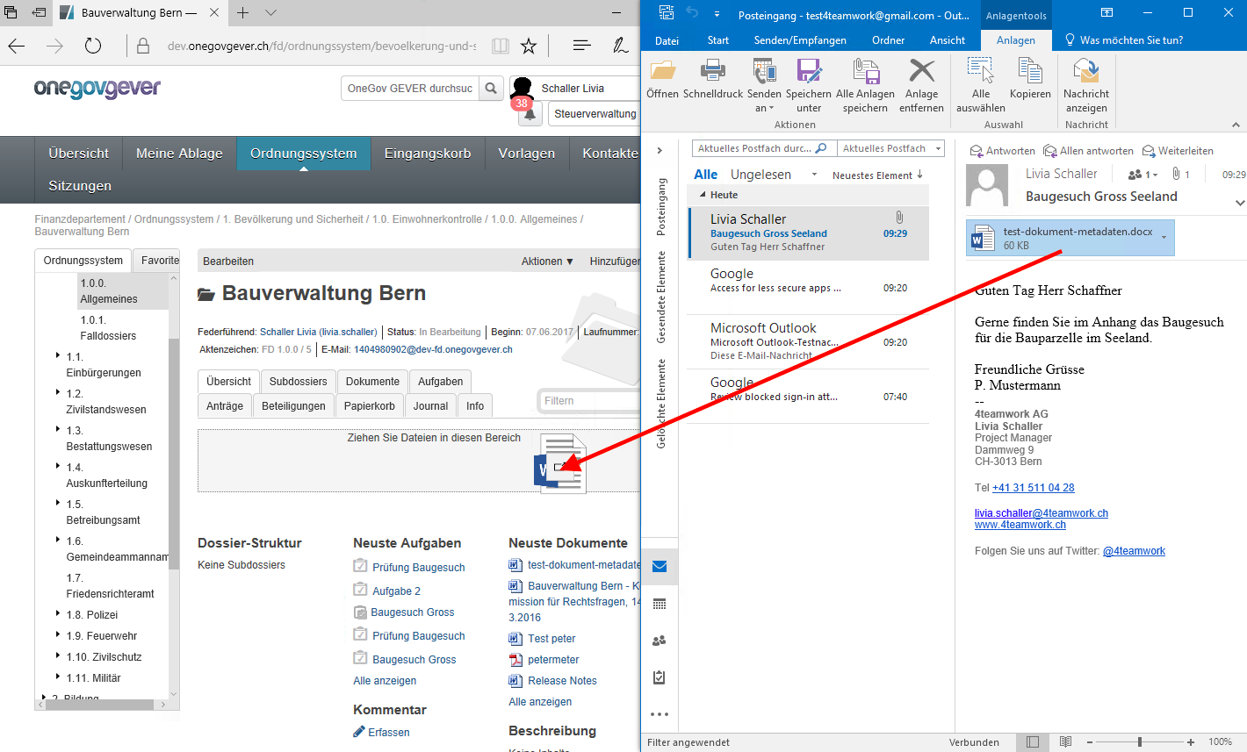
Task: Click the Öffnen folder icon in Outlook ribbon
Action: click(662, 71)
